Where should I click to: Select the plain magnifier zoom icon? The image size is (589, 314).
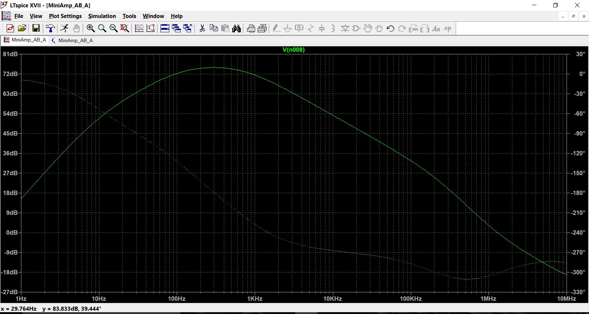(x=102, y=28)
